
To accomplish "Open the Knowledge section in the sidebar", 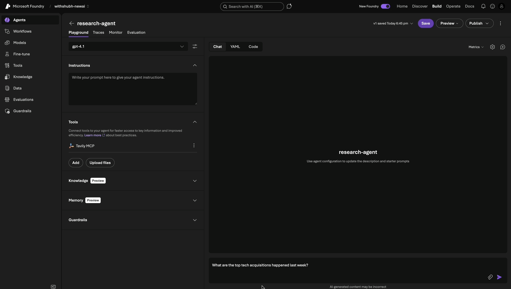I will (23, 77).
